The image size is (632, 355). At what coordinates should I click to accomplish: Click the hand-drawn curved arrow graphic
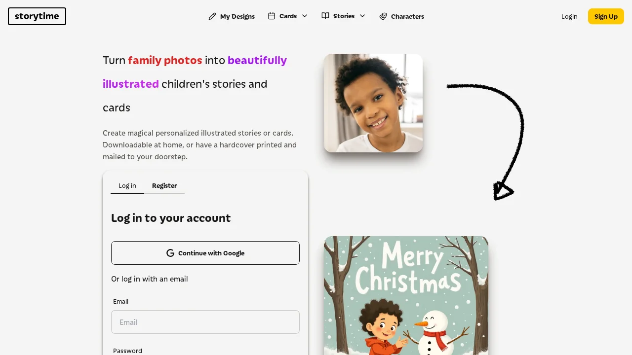coord(485,142)
